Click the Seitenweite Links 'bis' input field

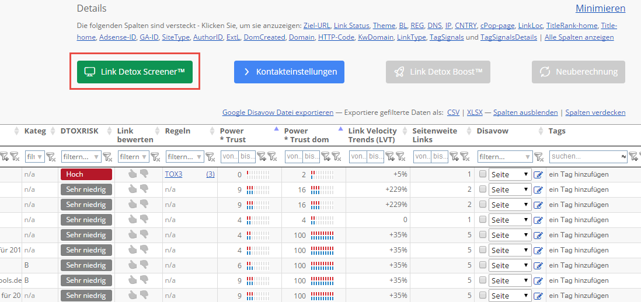(x=440, y=156)
